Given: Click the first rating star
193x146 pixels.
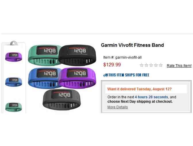Looking at the screenshot, I should tap(142, 65).
